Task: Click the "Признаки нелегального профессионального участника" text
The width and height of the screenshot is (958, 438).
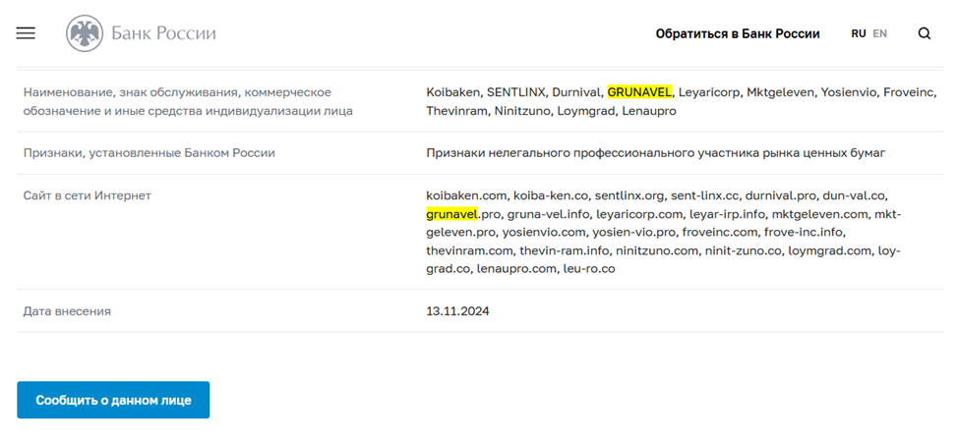Action: pos(656,153)
